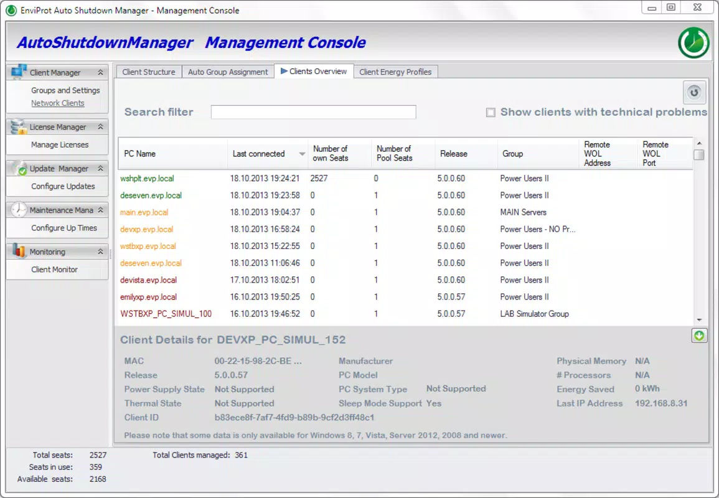This screenshot has height=498, width=719.
Task: Collapse the Update Manager section
Action: coord(100,168)
